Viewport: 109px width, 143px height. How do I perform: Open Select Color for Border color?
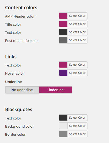77,134
